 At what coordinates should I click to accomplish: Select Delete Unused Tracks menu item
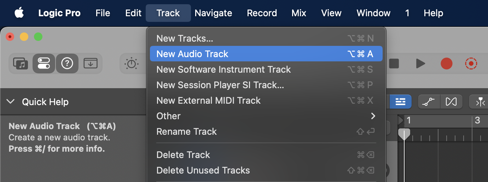coord(203,170)
